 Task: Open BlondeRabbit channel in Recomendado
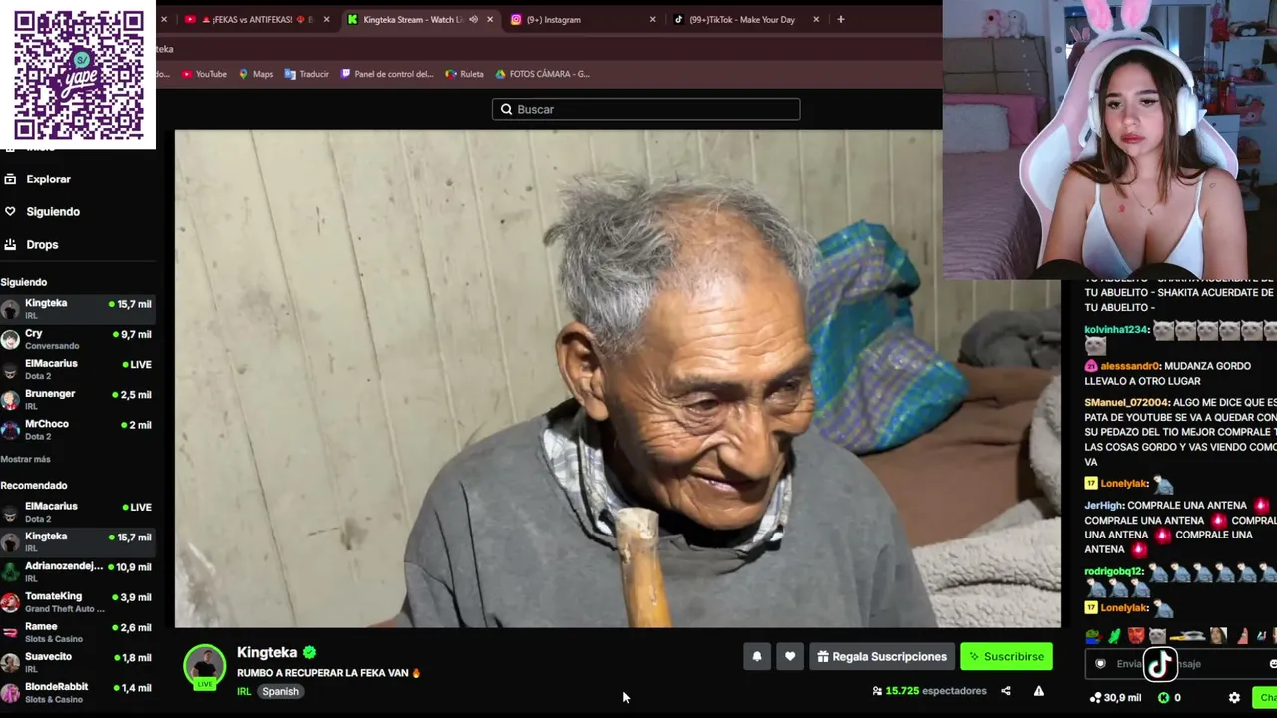78,692
